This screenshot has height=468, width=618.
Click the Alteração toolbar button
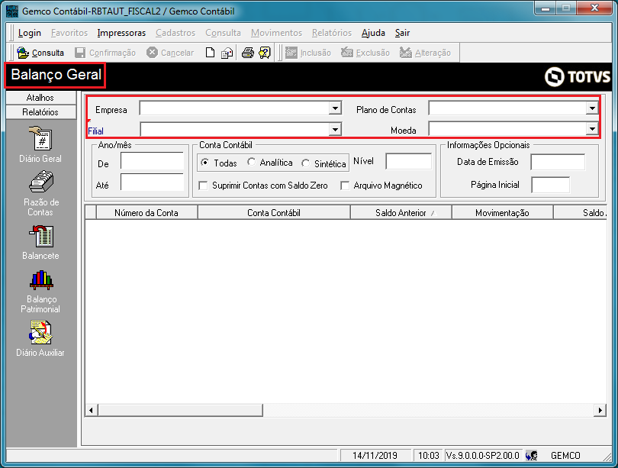tap(425, 53)
